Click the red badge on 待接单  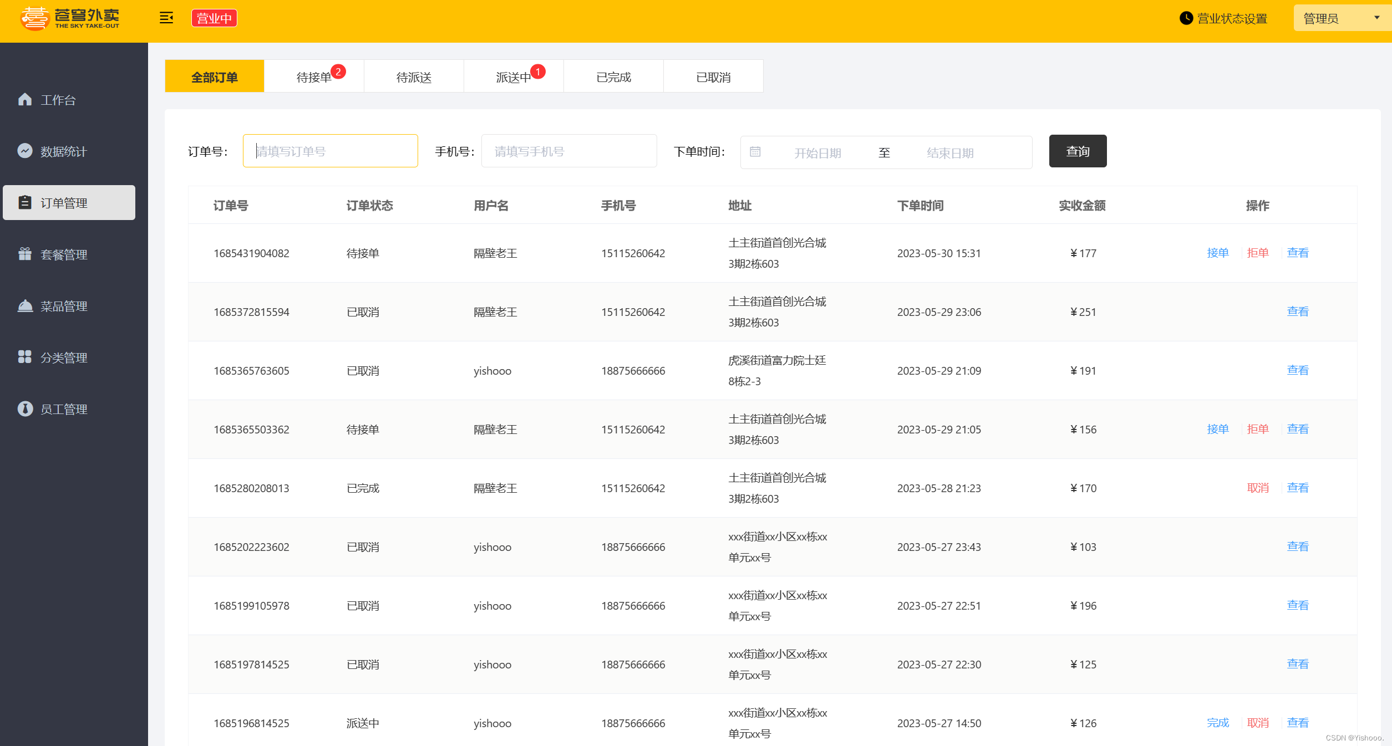coord(338,71)
